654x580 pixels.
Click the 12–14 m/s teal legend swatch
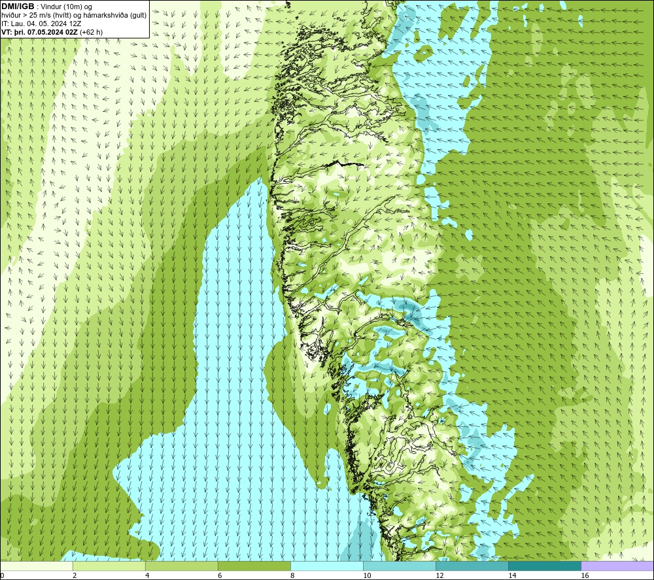[x=472, y=566]
